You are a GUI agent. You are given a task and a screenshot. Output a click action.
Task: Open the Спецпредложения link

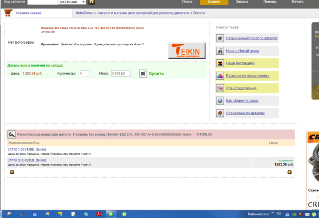pos(241,88)
